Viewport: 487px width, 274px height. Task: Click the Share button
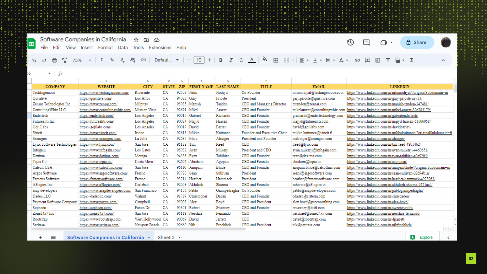417,42
